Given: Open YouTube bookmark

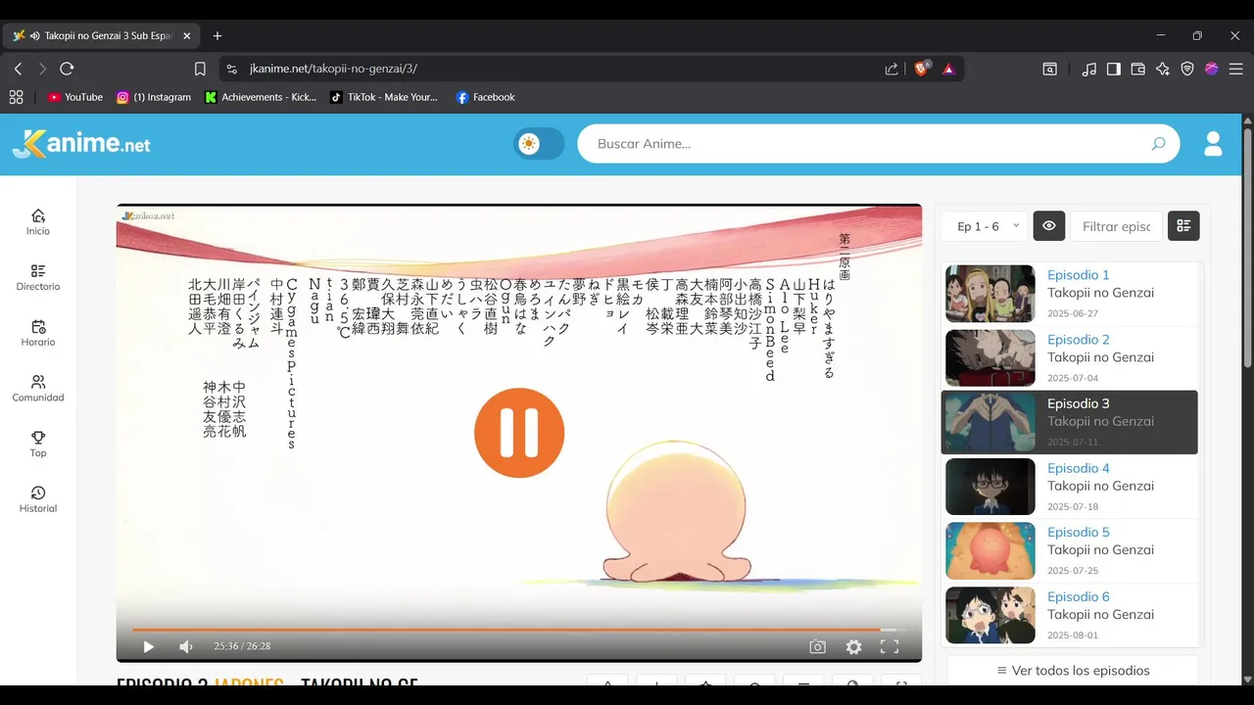Looking at the screenshot, I should pyautogui.click(x=75, y=97).
